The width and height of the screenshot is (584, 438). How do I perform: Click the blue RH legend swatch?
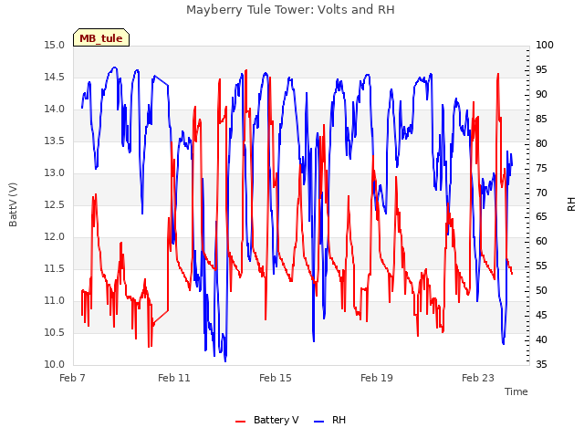[x=318, y=422]
